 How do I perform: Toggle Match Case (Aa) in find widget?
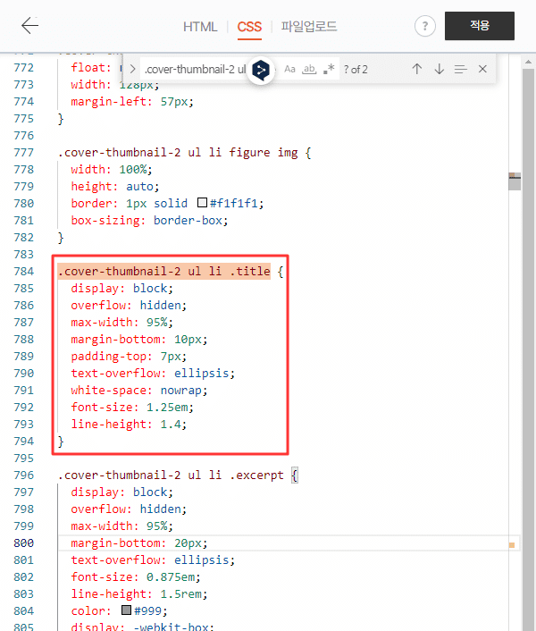(289, 69)
